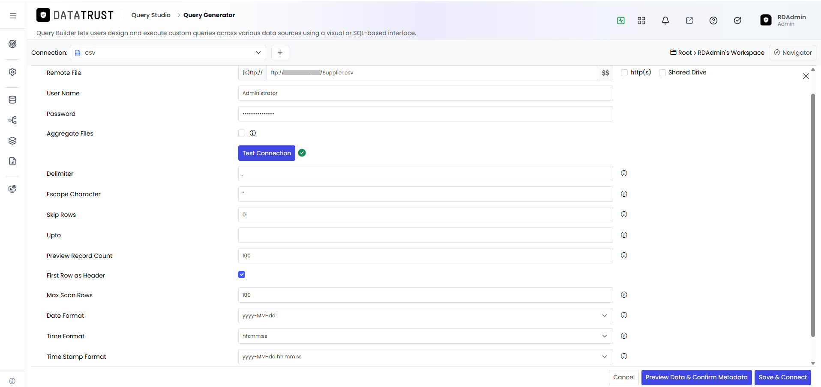The image size is (821, 387).
Task: Open the Navigator panel
Action: [x=793, y=53]
